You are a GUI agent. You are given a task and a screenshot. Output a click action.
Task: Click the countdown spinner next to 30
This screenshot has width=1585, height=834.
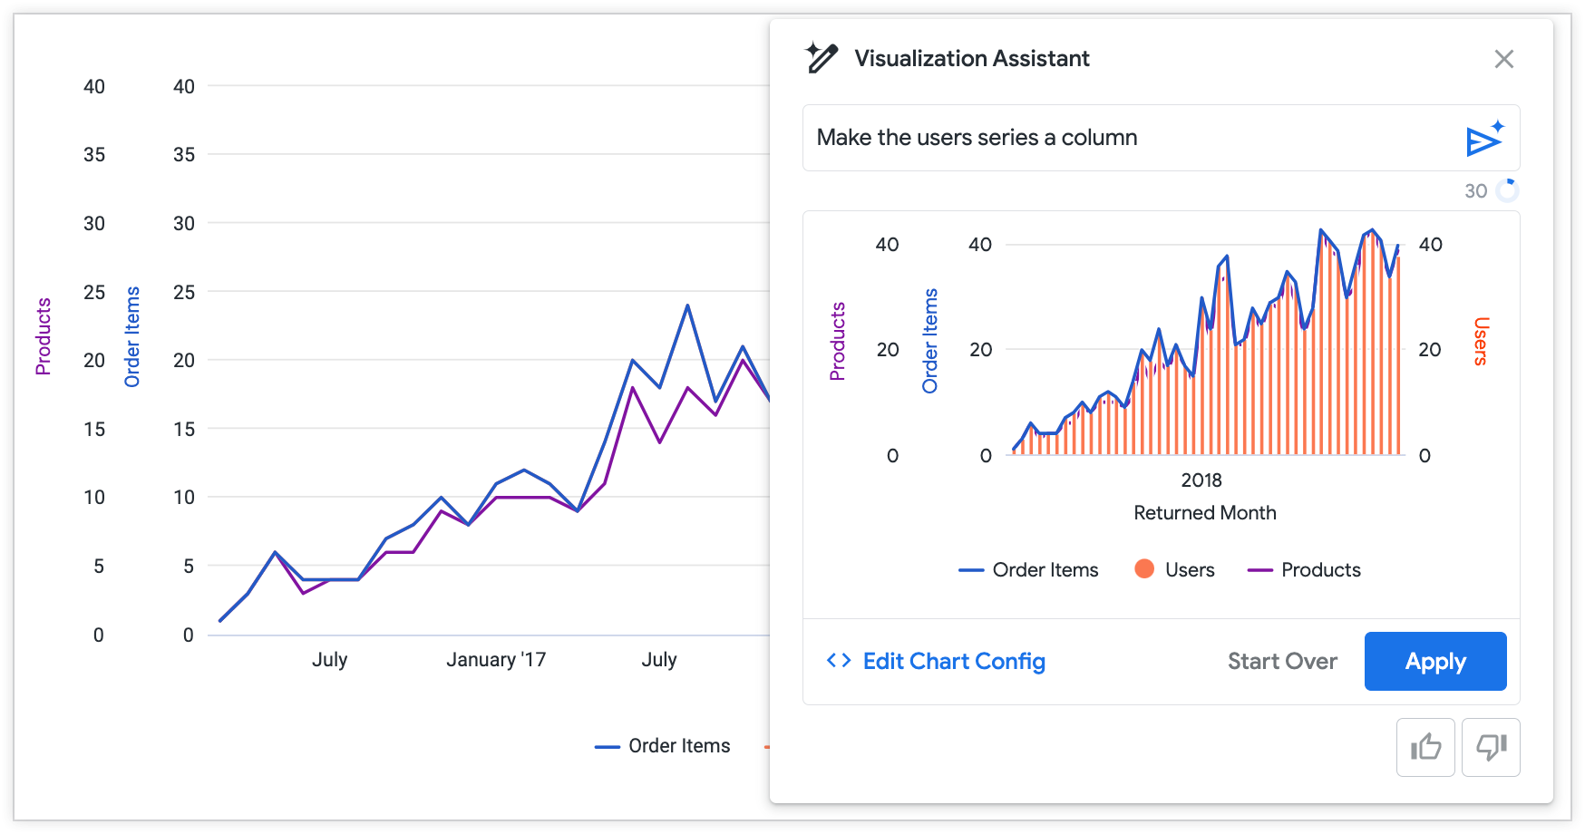tap(1507, 190)
